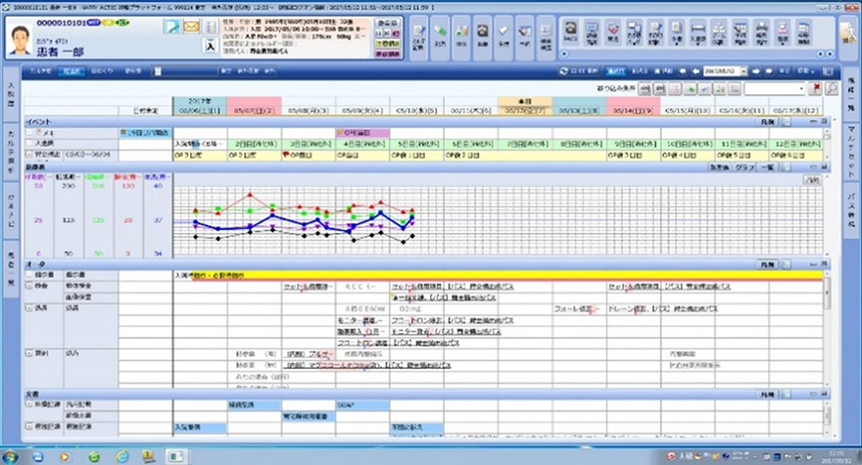Click the refresh update icon in toolbar
This screenshot has height=465, width=862.
click(x=564, y=71)
